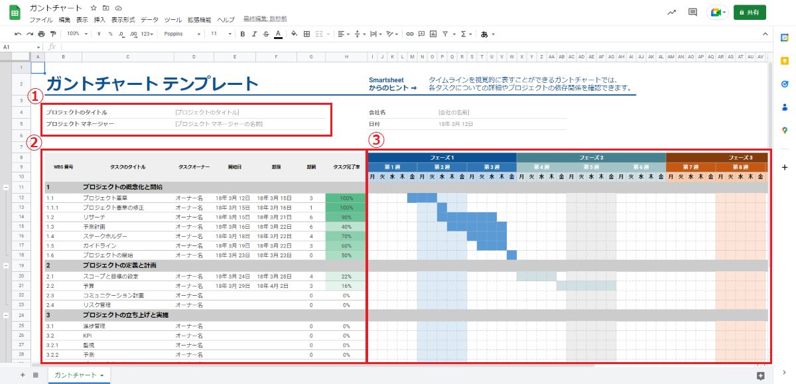The height and width of the screenshot is (384, 796).
Task: Star the ガントチャート document
Action: [x=94, y=7]
